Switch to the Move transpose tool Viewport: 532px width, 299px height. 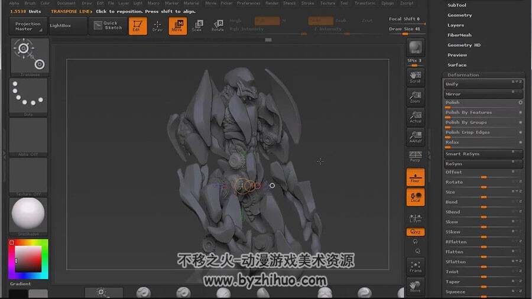tap(177, 26)
